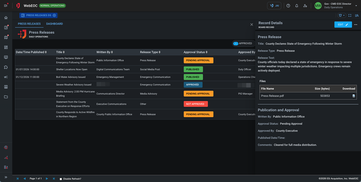Image resolution: width=361 pixels, height=182 pixels.
Task: Click the map icon in left sidebar
Action: 6,37
